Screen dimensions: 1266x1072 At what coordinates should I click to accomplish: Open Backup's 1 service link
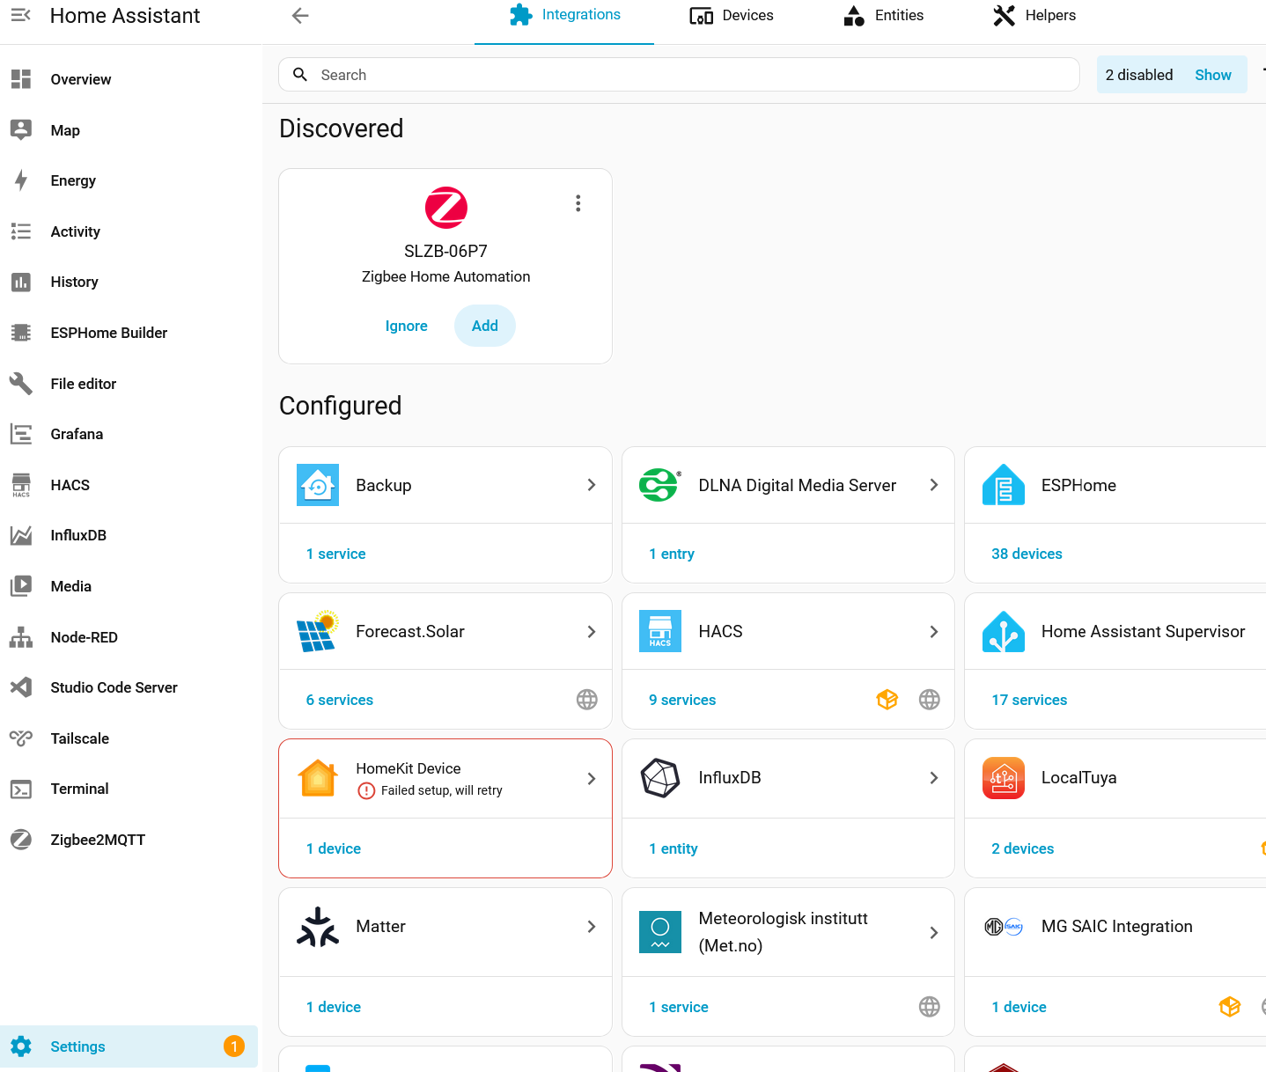click(x=336, y=554)
